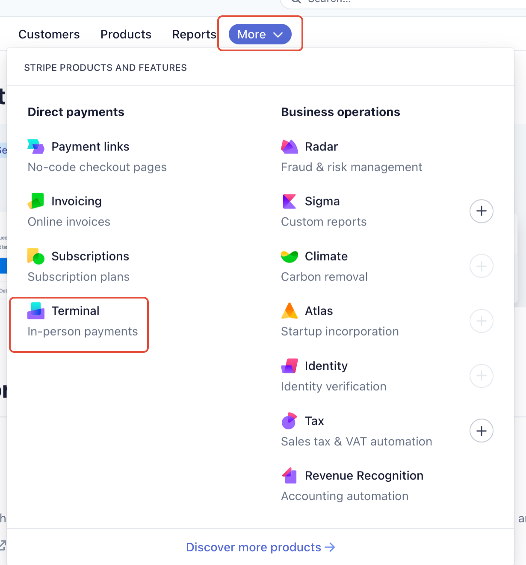Open Payment links from the menu
Image resolution: width=526 pixels, height=565 pixels.
[x=90, y=146]
